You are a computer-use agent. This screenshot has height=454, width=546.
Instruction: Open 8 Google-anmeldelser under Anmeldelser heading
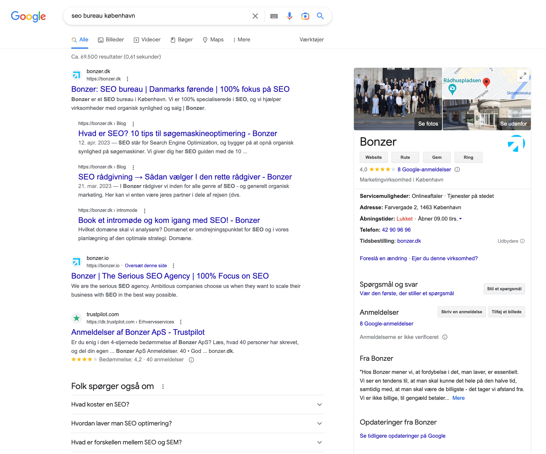[387, 324]
